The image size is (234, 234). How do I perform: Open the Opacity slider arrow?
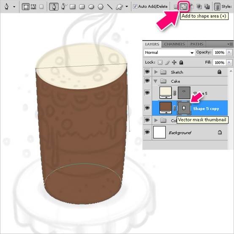229,52
